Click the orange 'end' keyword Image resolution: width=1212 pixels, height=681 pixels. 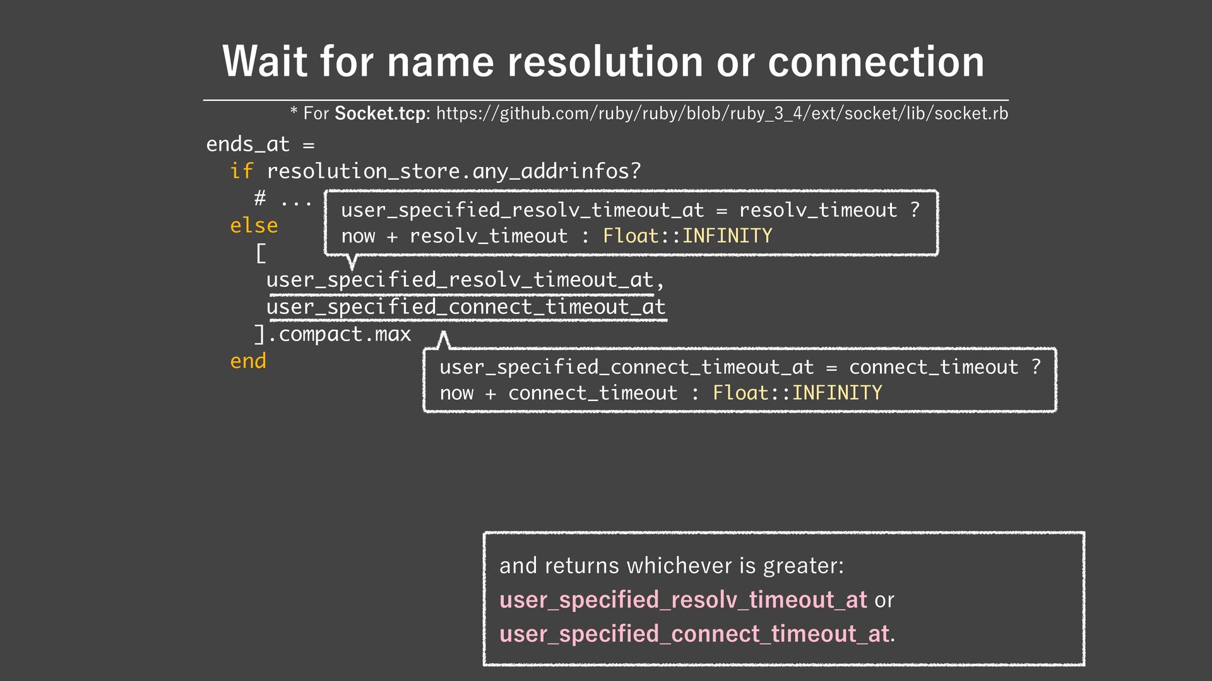pos(248,361)
